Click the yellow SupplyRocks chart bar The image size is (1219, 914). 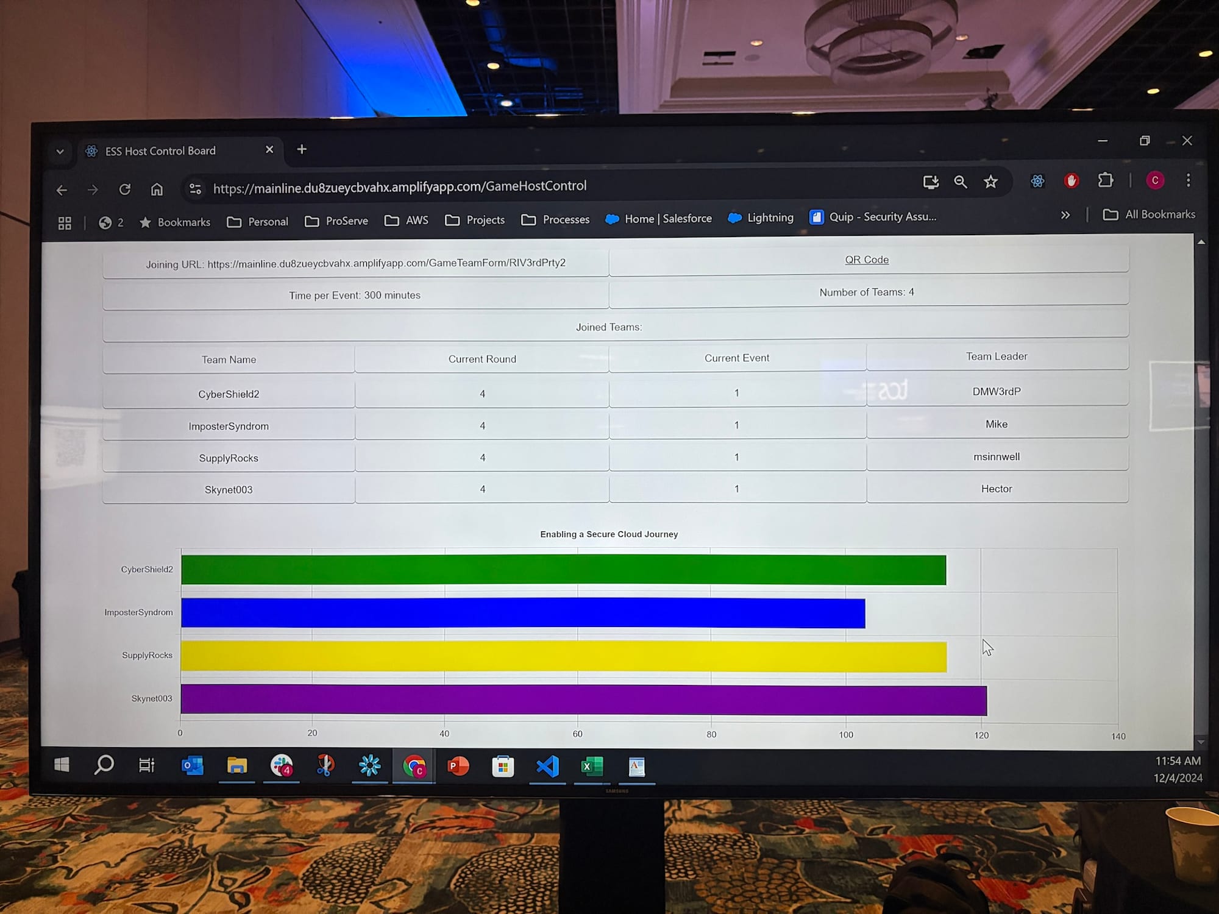[564, 656]
